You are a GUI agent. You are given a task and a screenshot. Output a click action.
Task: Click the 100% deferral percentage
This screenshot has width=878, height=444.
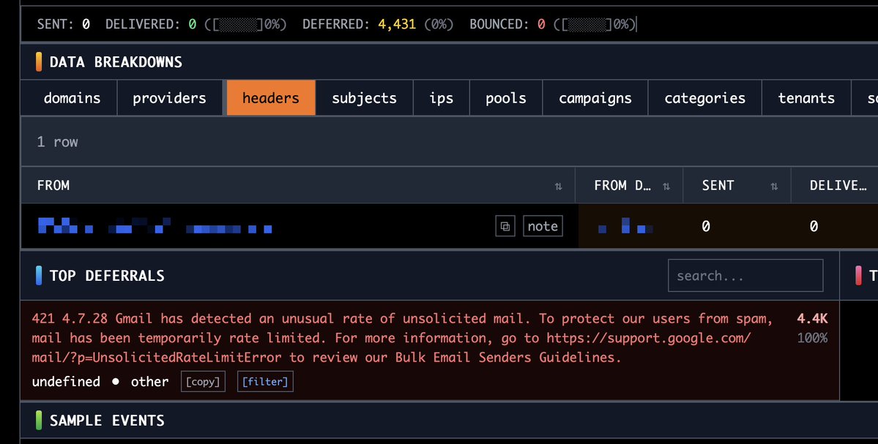[x=812, y=338]
